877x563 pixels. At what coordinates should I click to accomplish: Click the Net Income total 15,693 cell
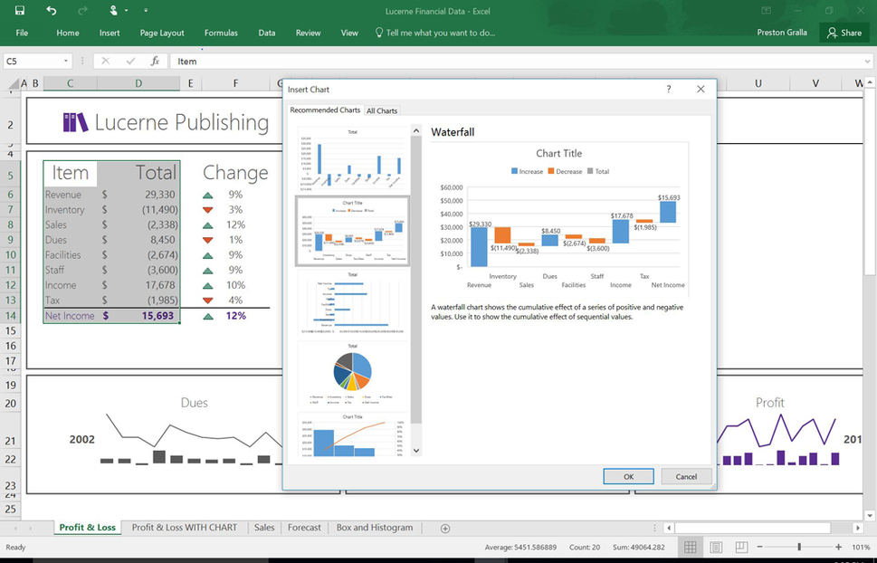coord(138,316)
